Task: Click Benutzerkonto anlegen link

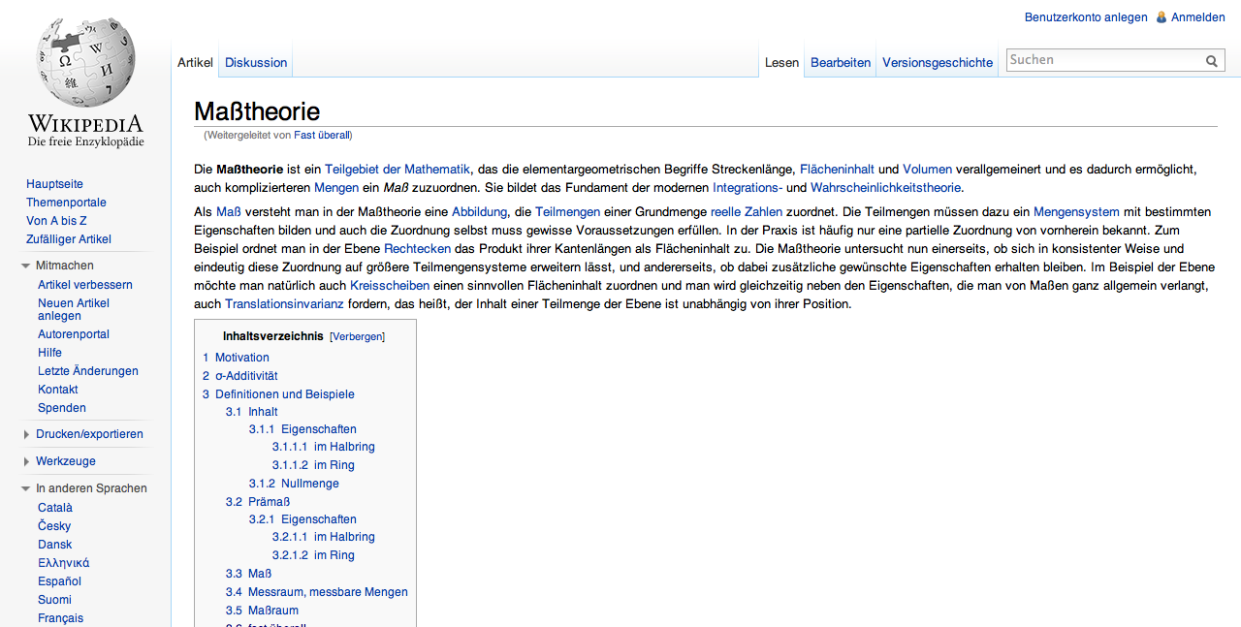Action: 1086,17
